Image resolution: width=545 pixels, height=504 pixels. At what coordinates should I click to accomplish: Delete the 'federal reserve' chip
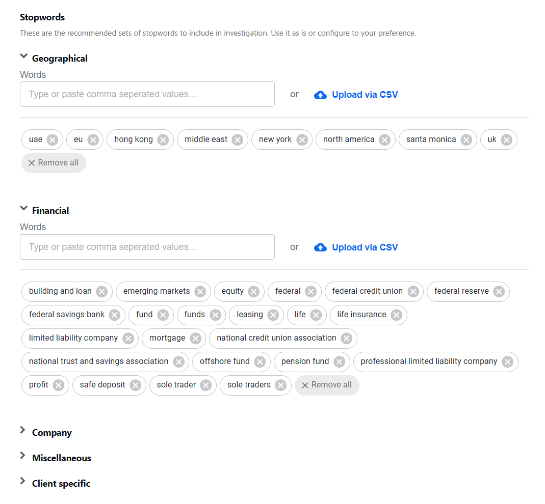coord(499,292)
